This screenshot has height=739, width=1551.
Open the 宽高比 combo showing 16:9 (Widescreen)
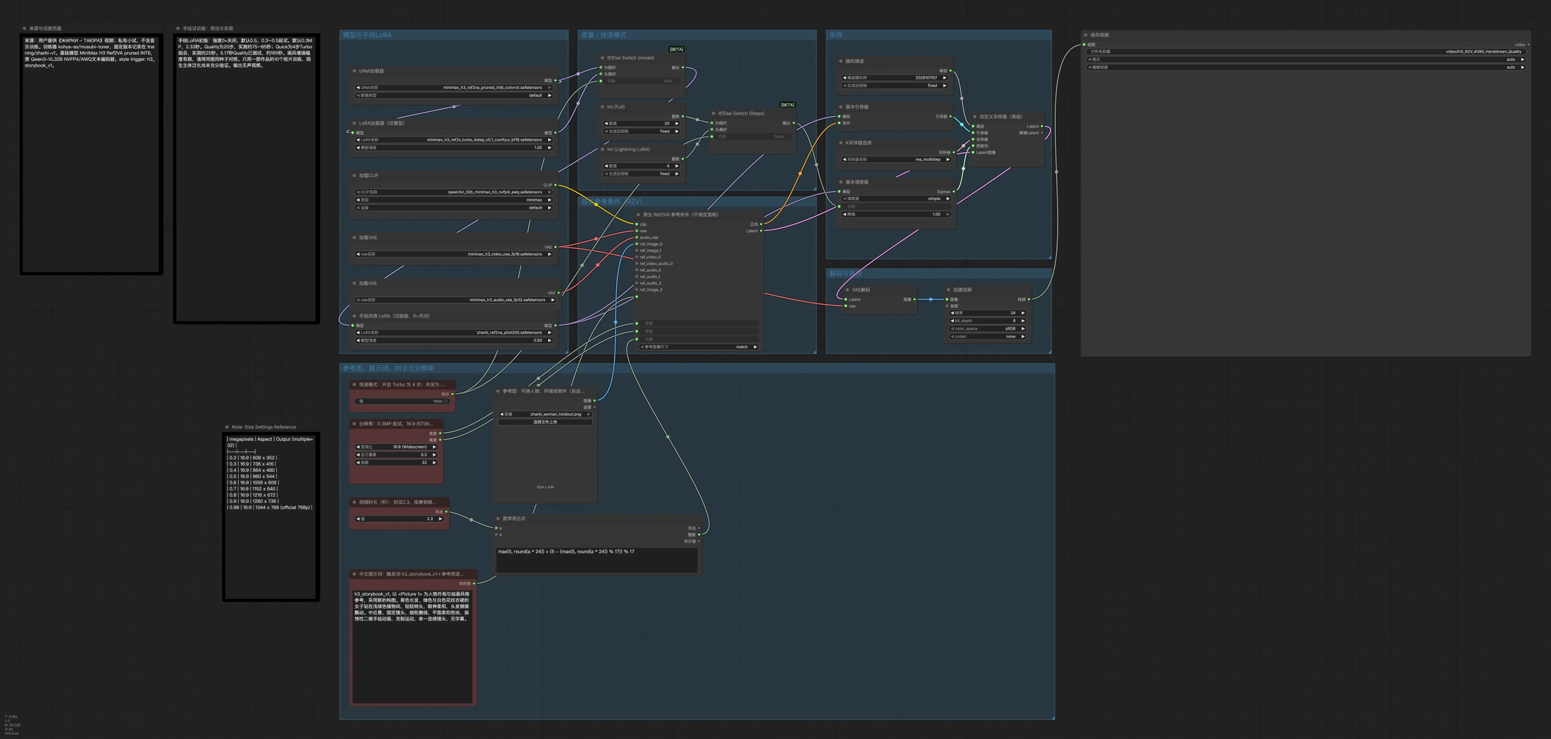(x=396, y=447)
